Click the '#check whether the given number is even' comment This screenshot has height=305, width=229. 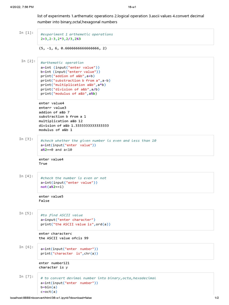click(98, 141)
